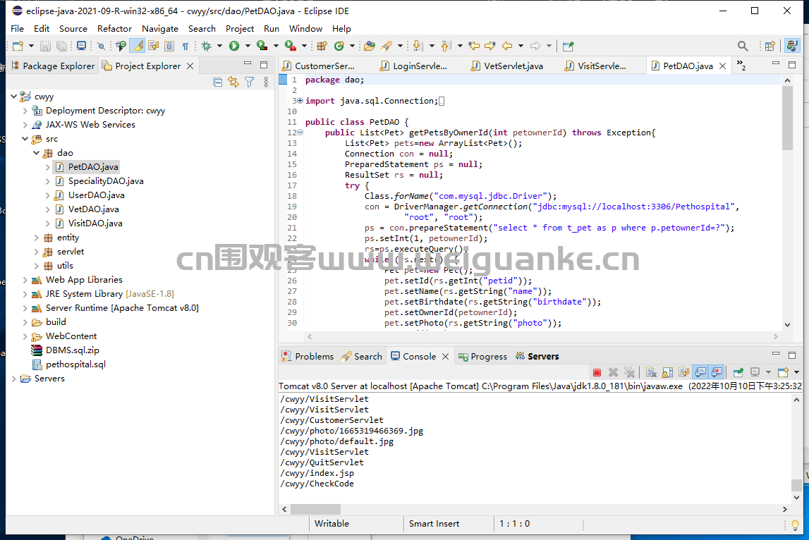Open the Refactor menu
Viewport: 809px width, 540px height.
114,28
